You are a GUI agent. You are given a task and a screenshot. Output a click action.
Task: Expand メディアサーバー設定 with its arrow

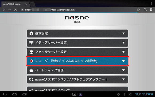123,43
